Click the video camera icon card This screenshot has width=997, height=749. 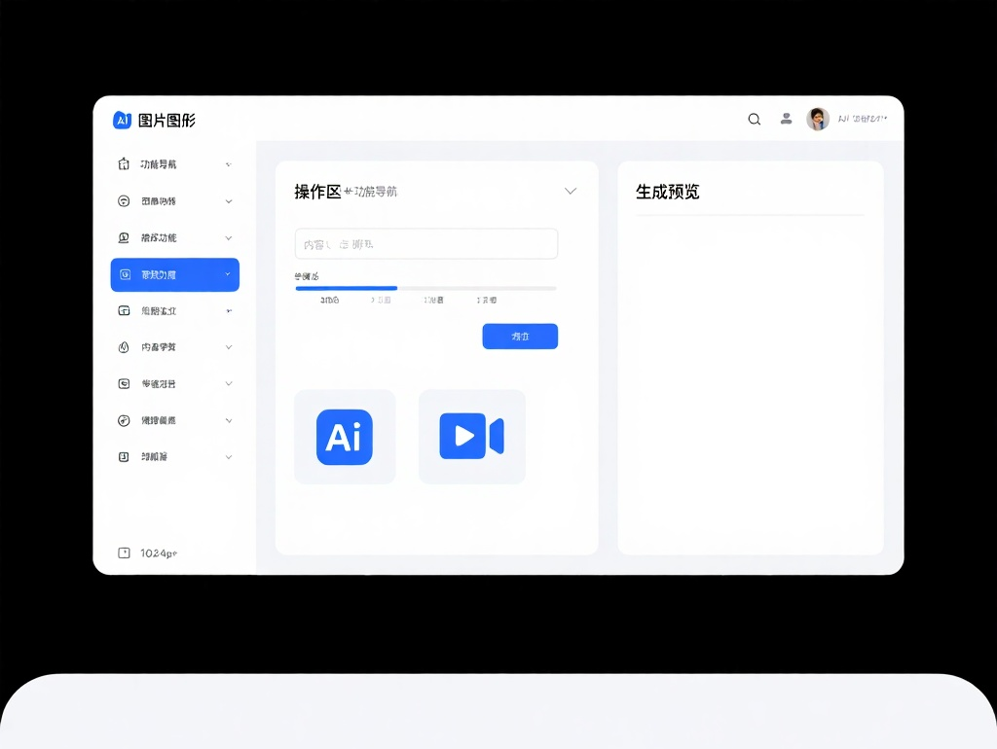pos(471,436)
